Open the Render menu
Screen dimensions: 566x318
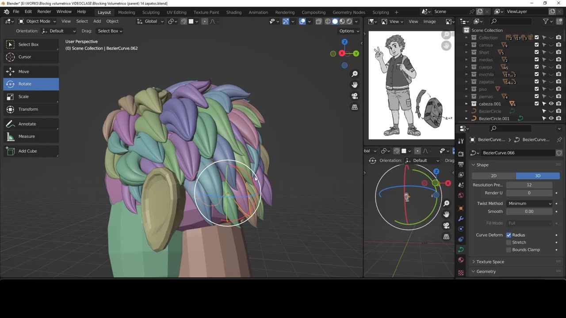coord(44,11)
